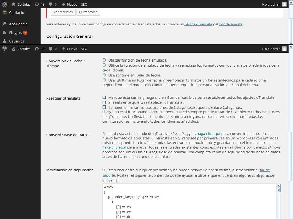The width and height of the screenshot is (293, 219).
Task: Select emulated date with predefined formats option
Action: pyautogui.click(x=104, y=65)
